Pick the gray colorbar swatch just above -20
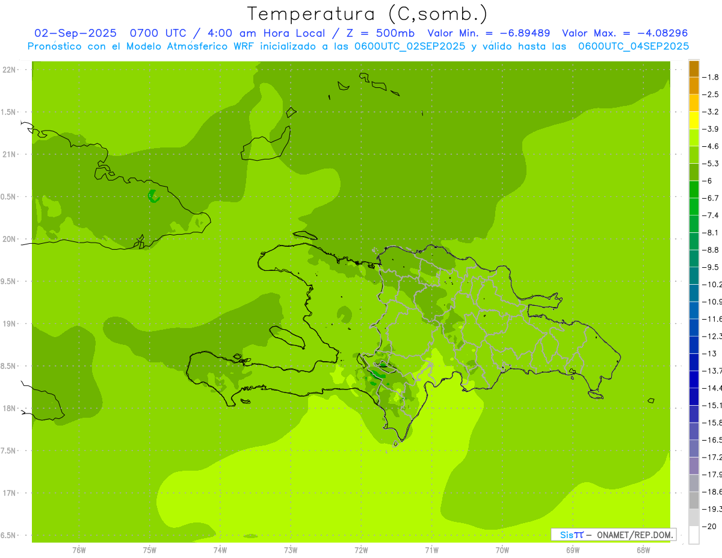 (694, 518)
